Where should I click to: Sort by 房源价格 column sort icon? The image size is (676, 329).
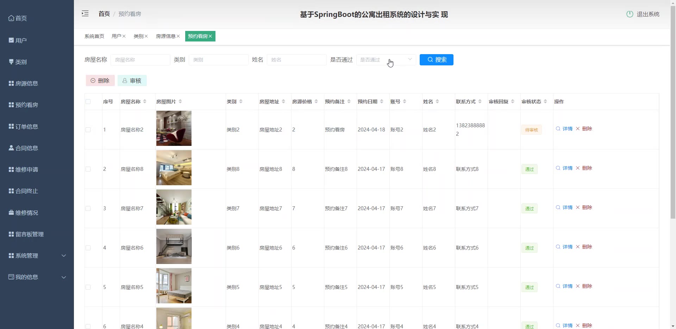click(x=316, y=102)
